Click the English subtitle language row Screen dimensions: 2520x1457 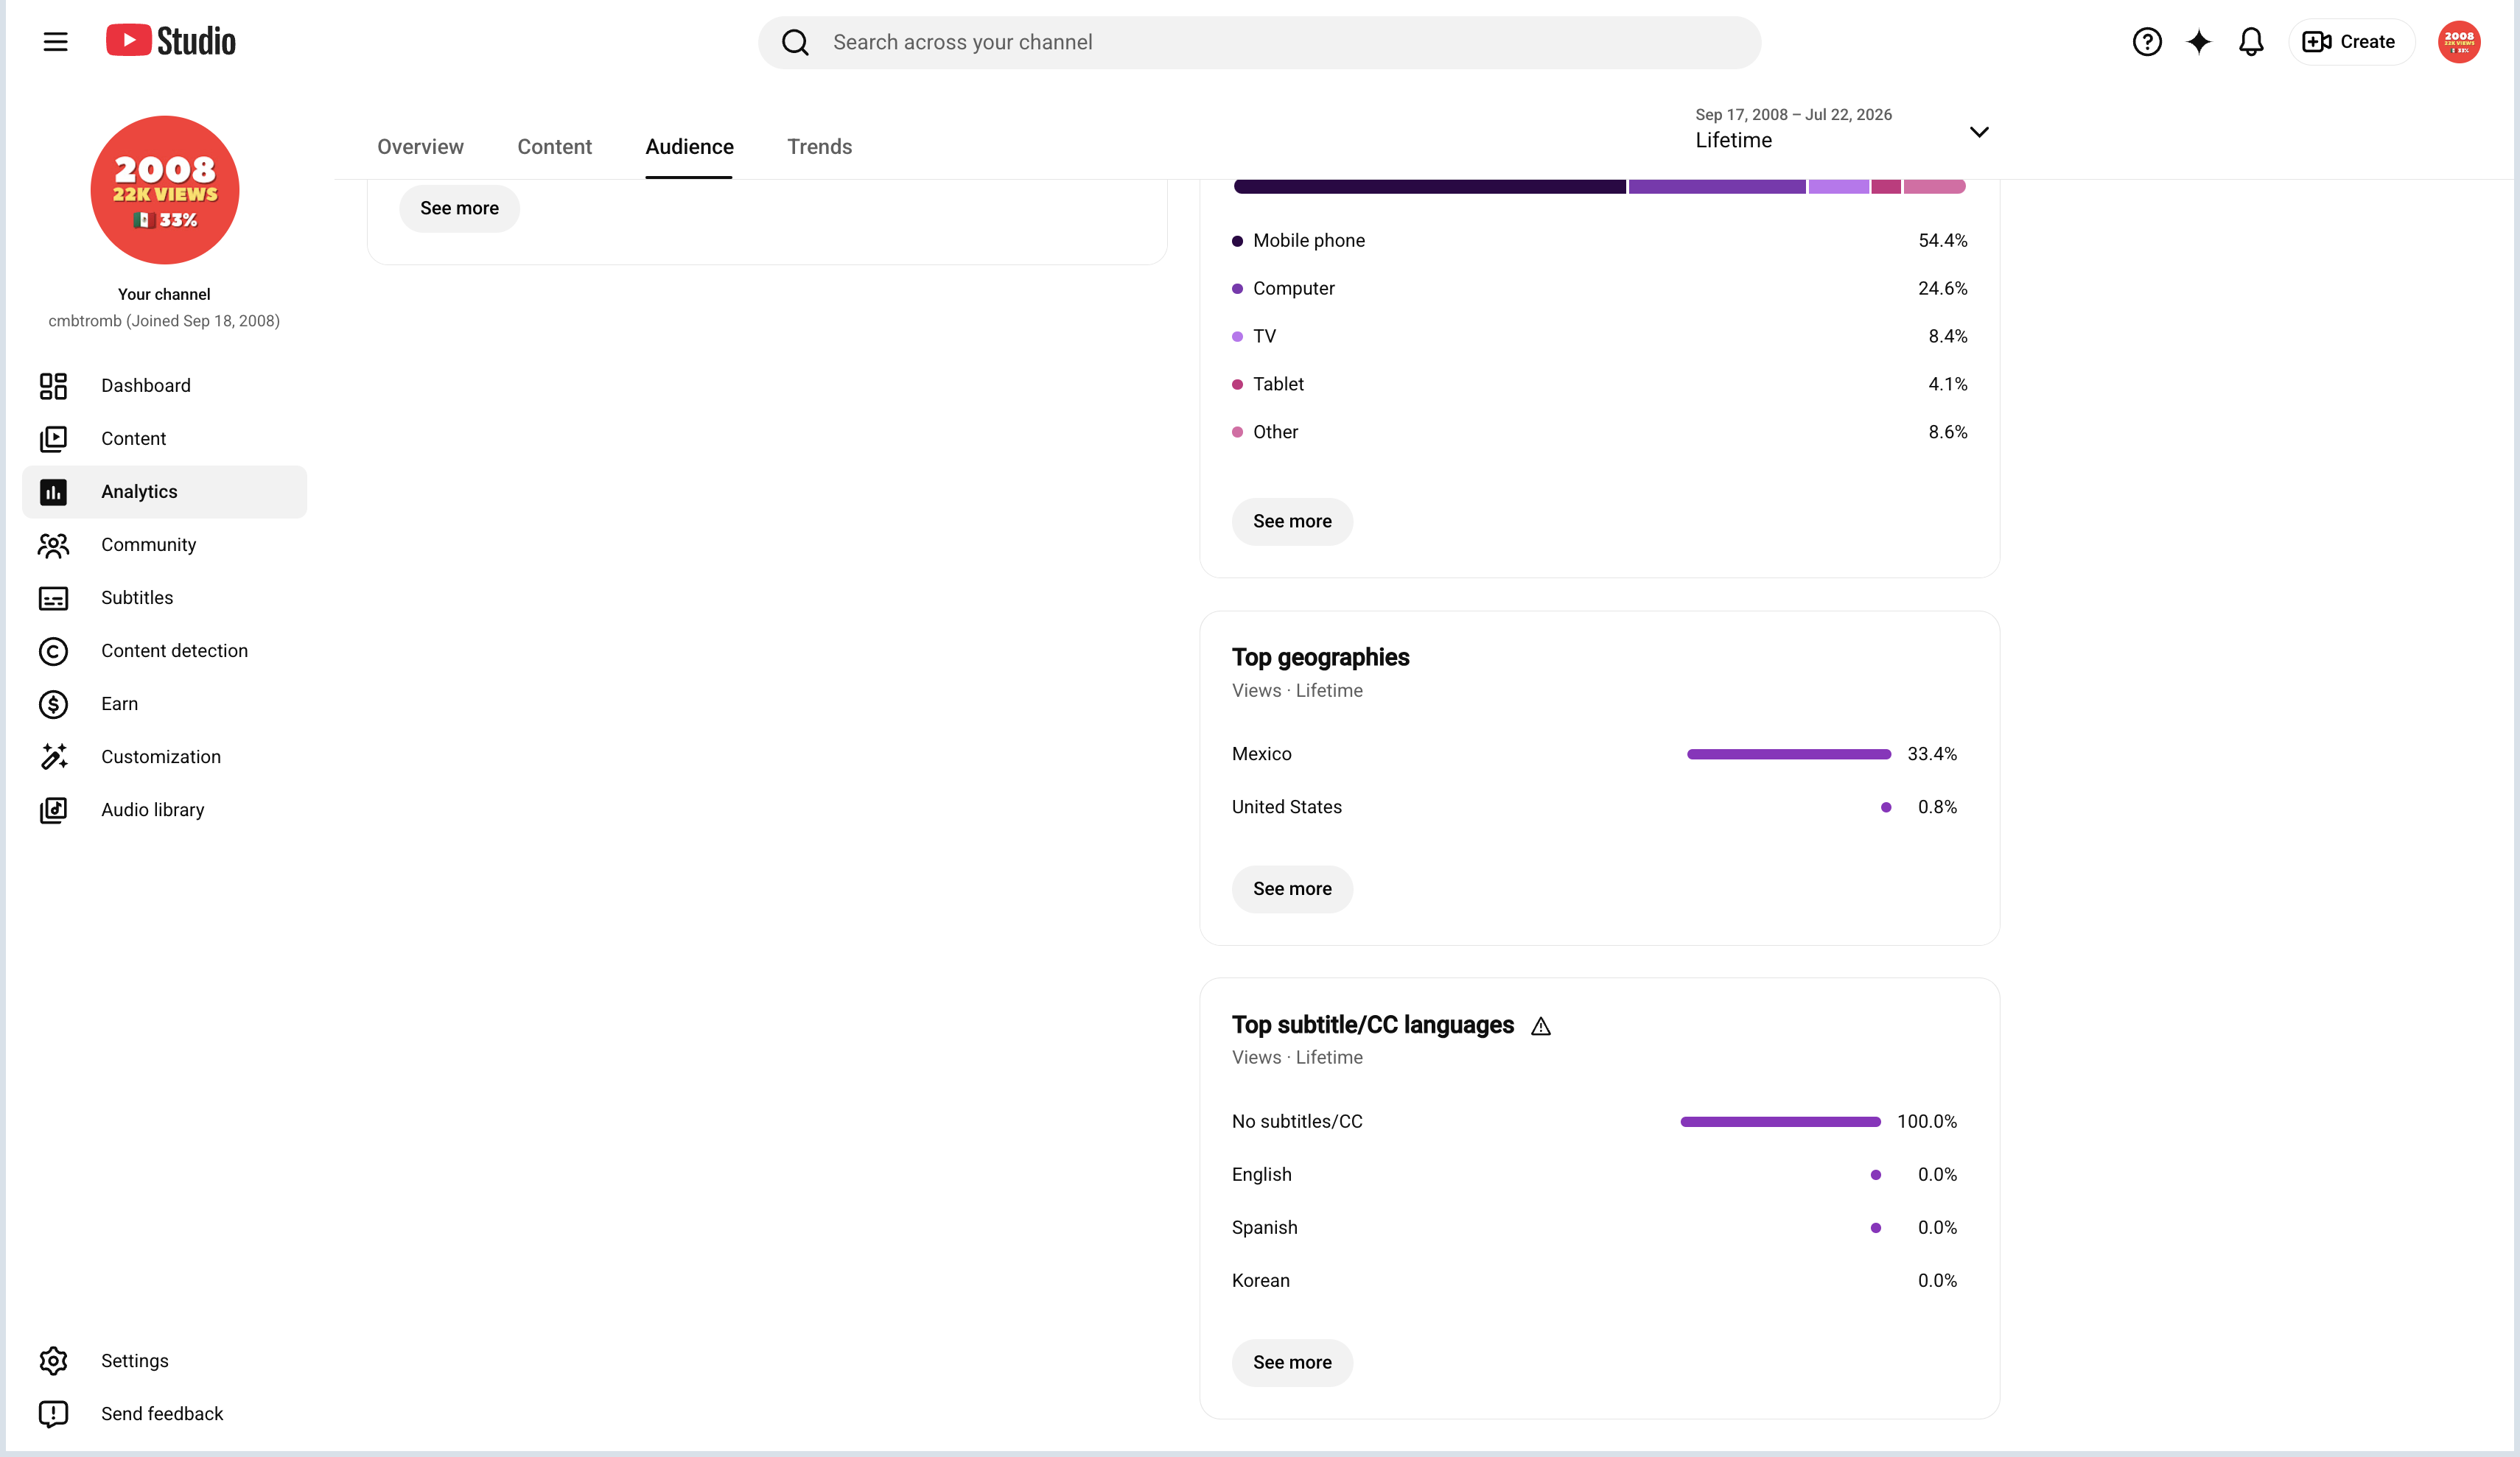click(x=1595, y=1175)
